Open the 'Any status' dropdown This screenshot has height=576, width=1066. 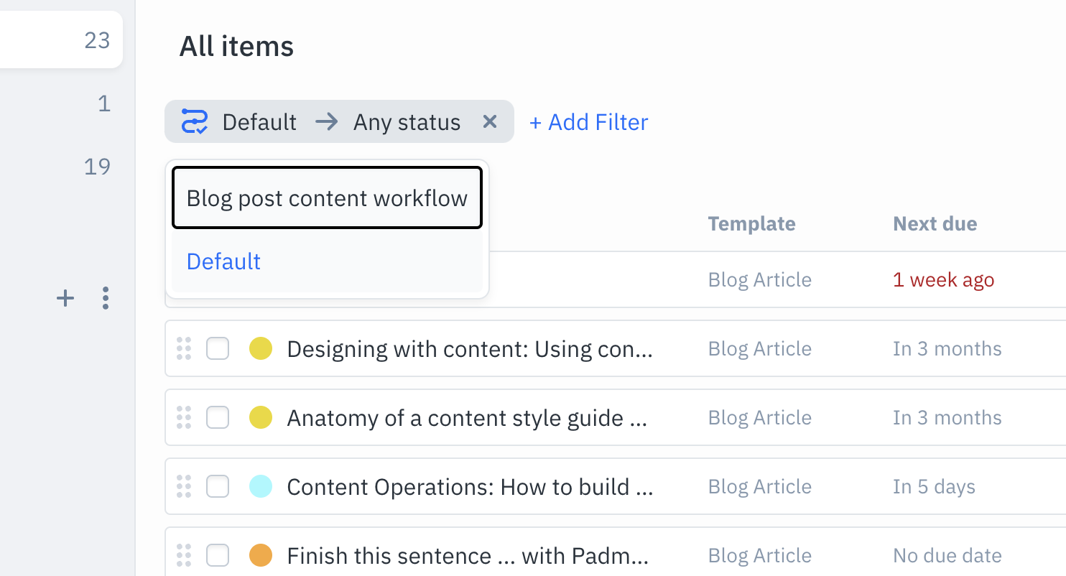[x=406, y=121]
